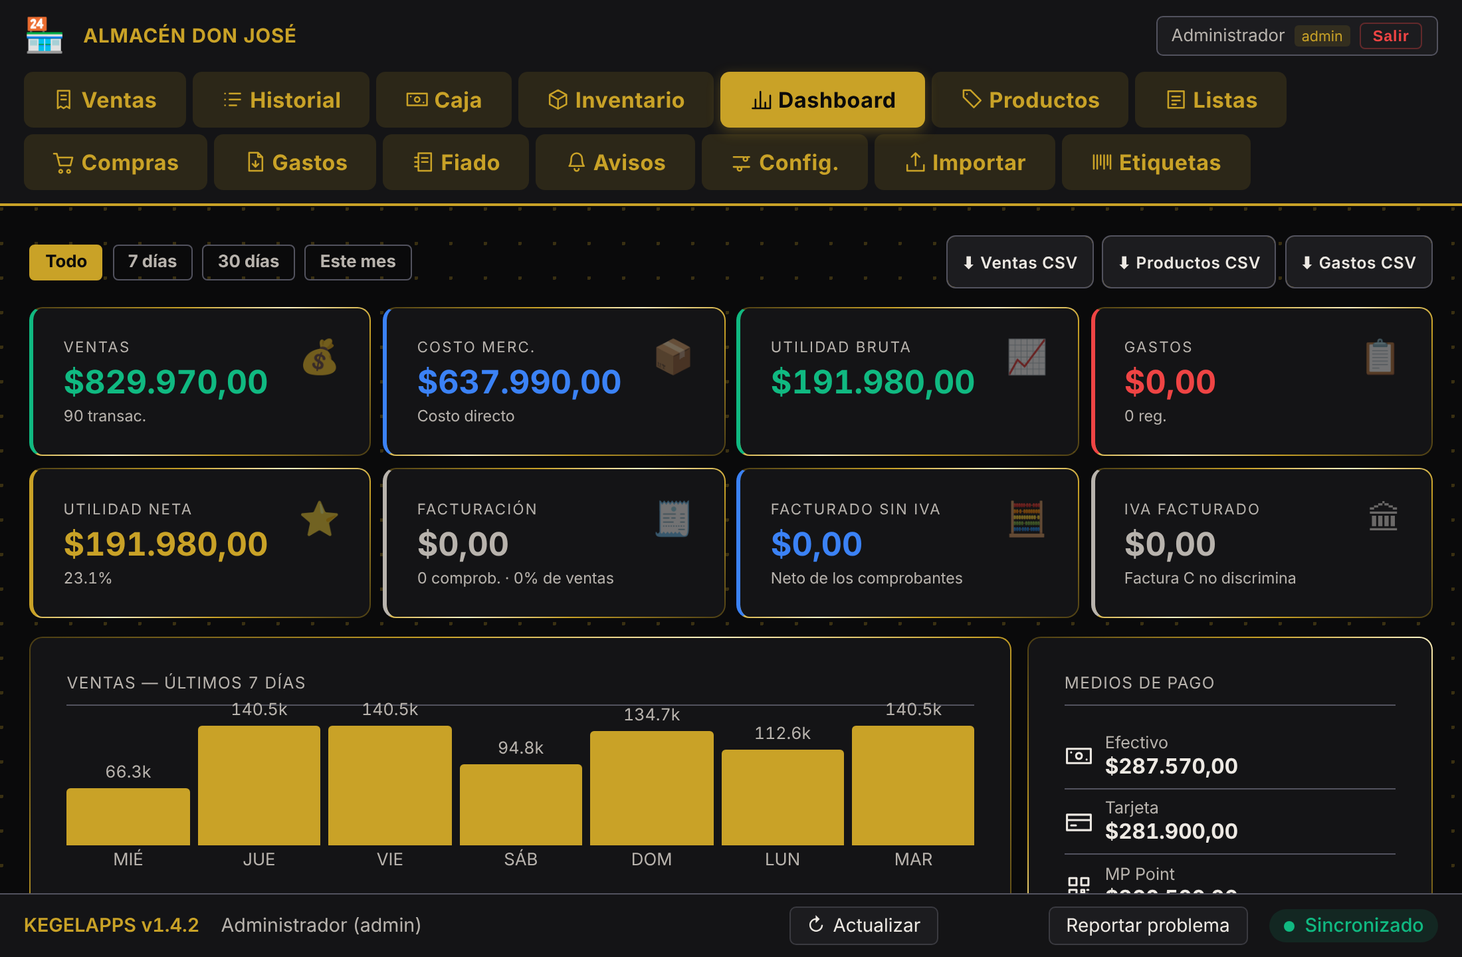Click the QR icon next to MP Point
Image resolution: width=1462 pixels, height=957 pixels.
[x=1079, y=885]
